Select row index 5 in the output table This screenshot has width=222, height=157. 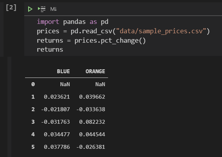(x=33, y=147)
